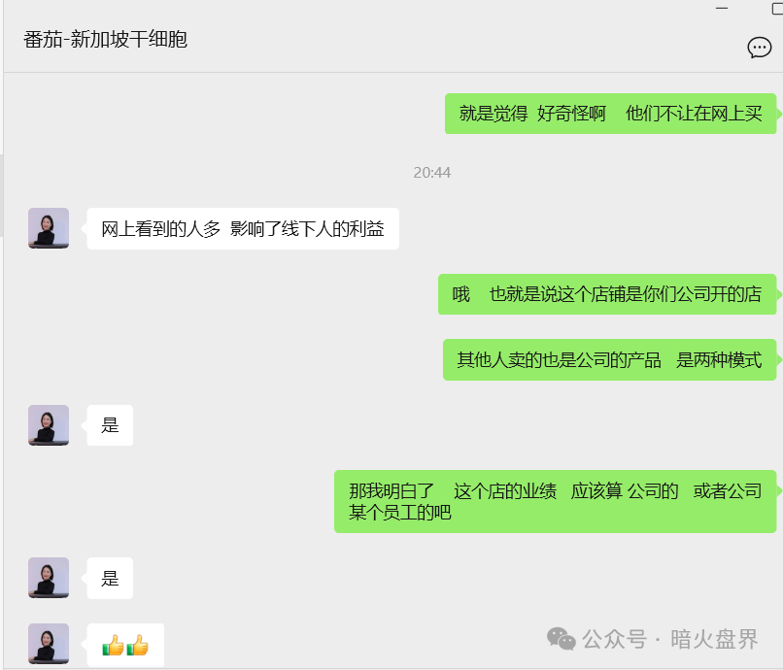The image size is (783, 670).
Task: Select the second 是 reply bubble
Action: pyautogui.click(x=110, y=578)
